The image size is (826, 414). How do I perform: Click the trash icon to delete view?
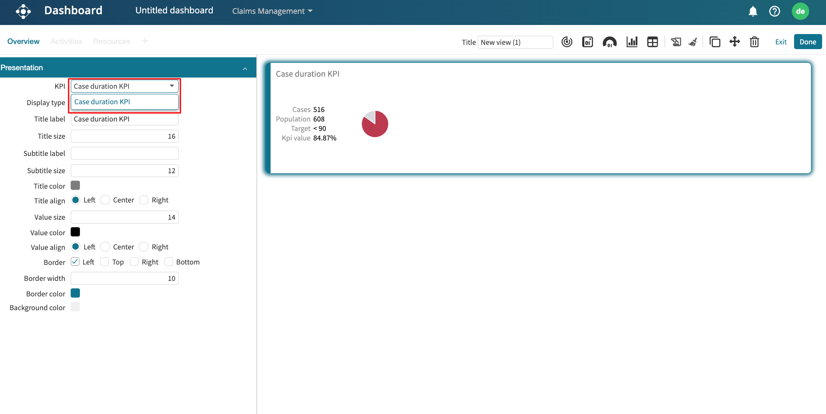pos(754,42)
